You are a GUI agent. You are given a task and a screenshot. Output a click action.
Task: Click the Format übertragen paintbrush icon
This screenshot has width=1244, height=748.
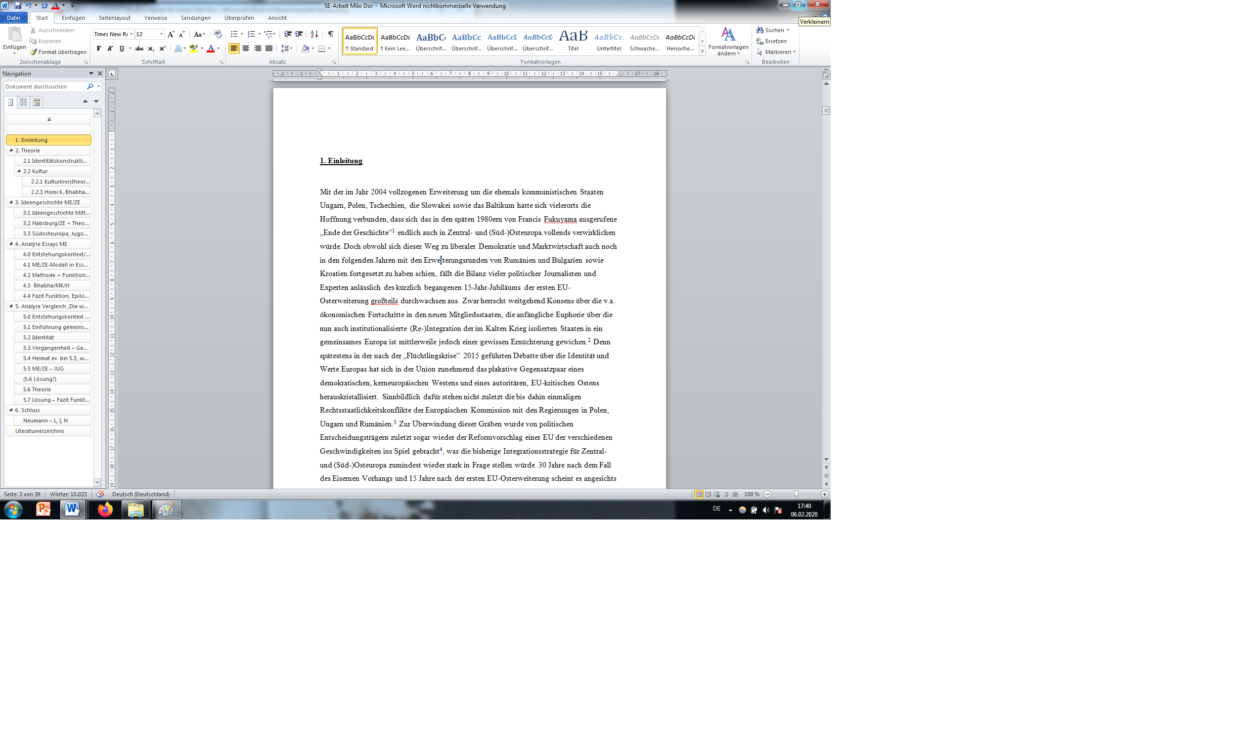(x=33, y=52)
